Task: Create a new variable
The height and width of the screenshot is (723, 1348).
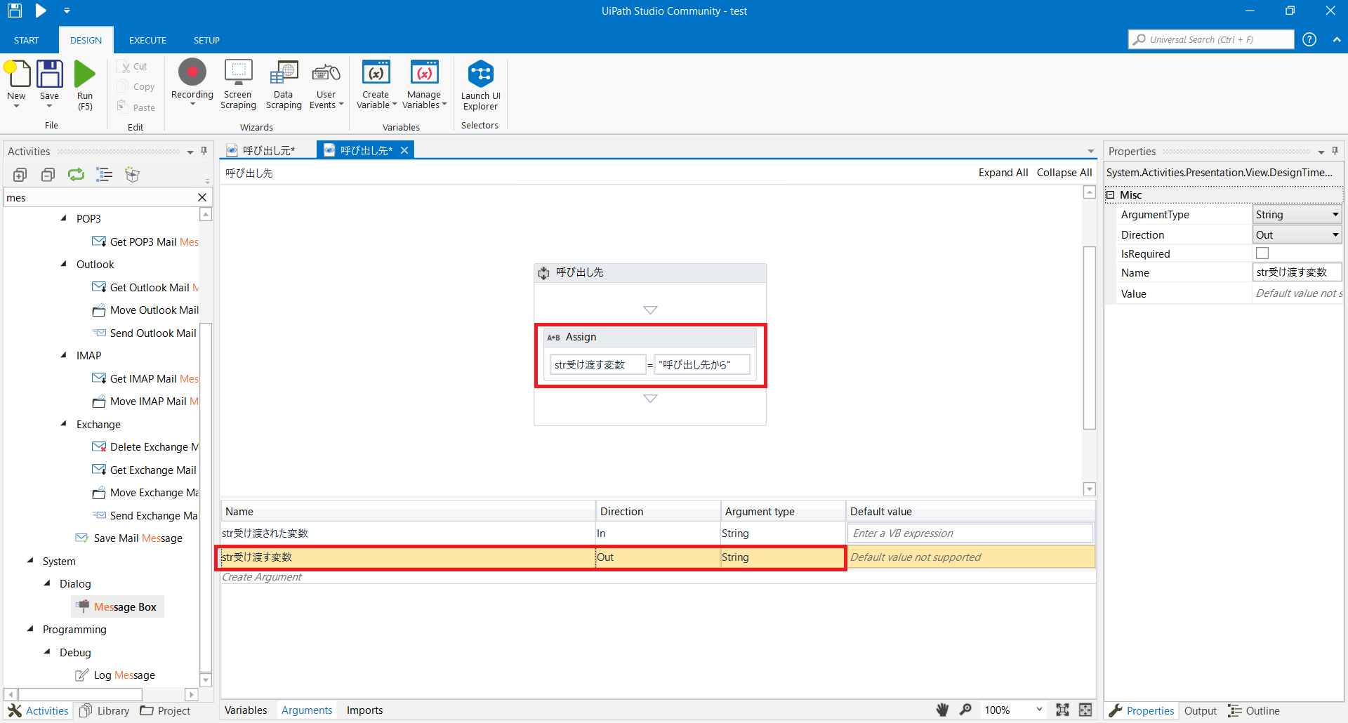Action: tap(376, 83)
